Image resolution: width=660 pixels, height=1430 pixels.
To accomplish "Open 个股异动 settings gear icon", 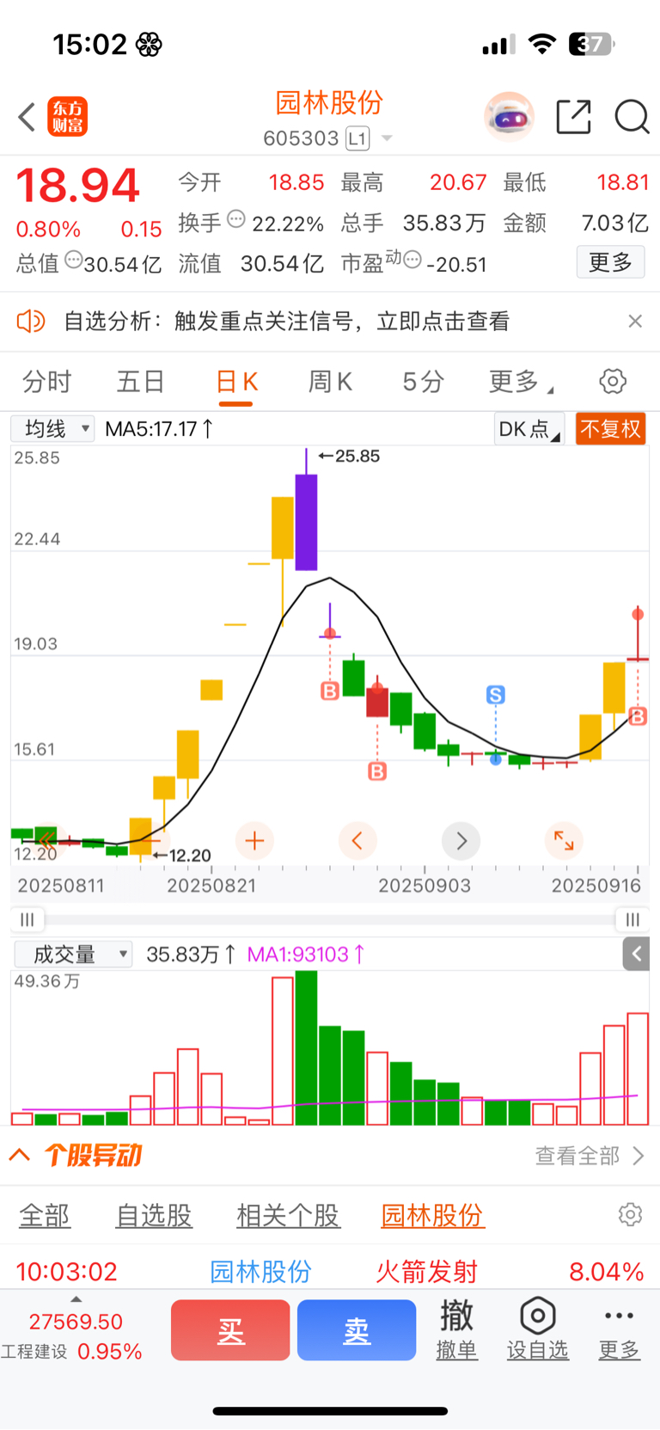I will click(x=630, y=1214).
